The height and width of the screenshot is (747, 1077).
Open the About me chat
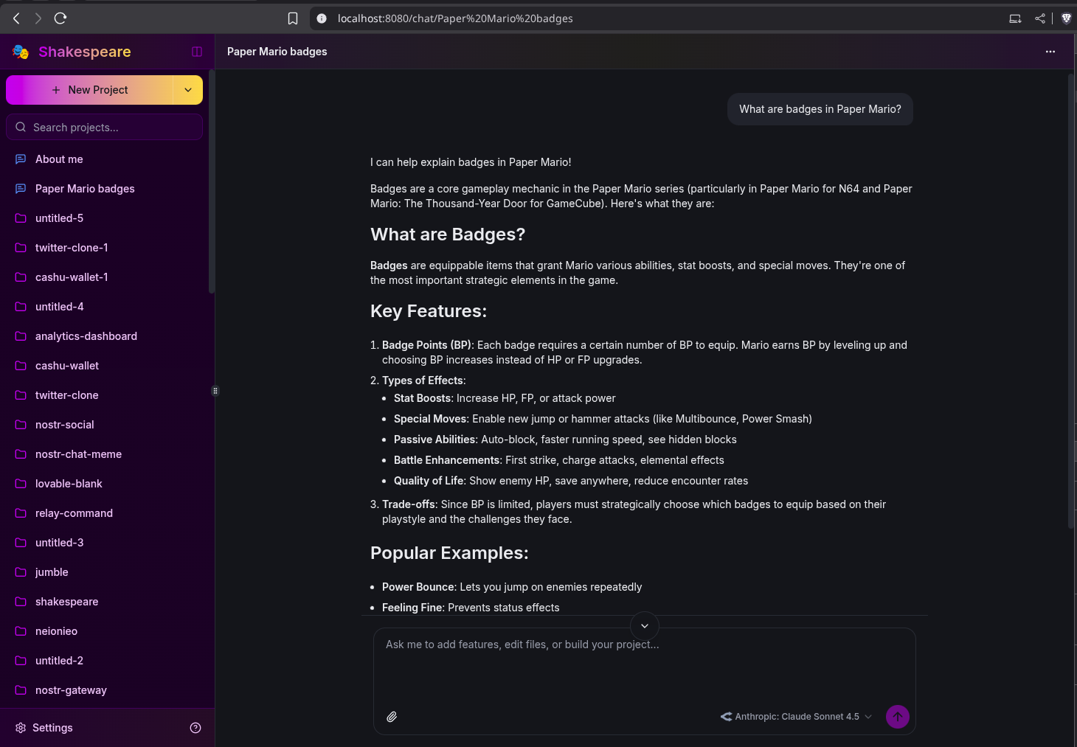point(59,159)
